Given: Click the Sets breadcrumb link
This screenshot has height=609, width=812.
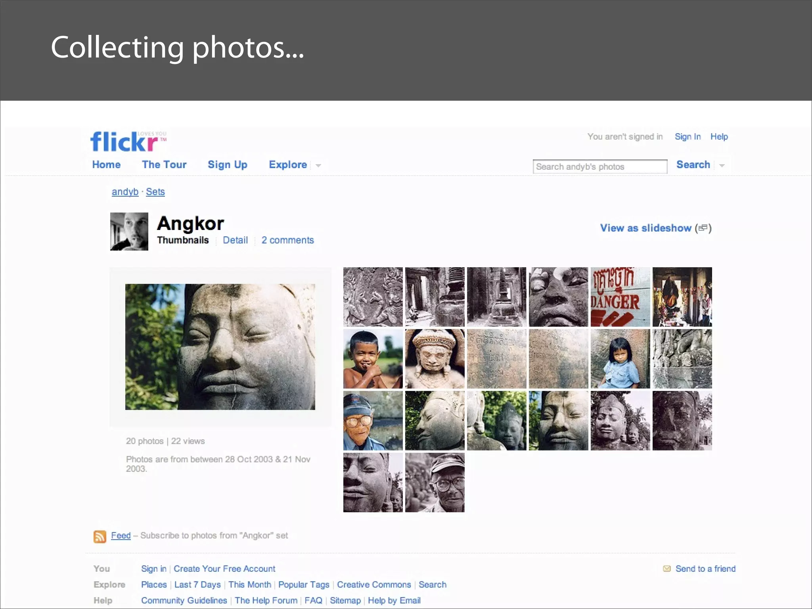Looking at the screenshot, I should point(155,192).
